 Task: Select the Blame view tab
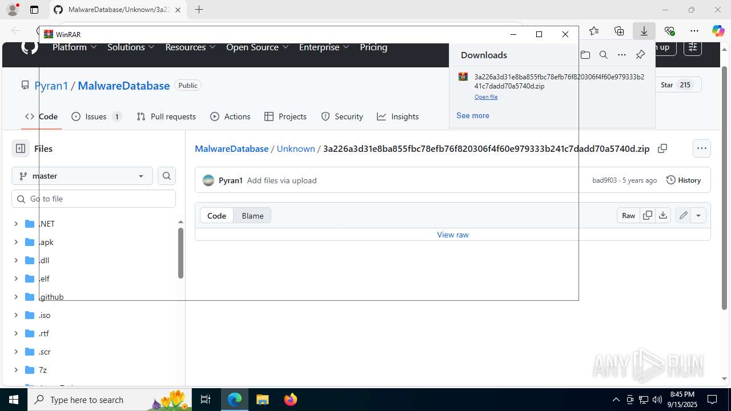(252, 216)
